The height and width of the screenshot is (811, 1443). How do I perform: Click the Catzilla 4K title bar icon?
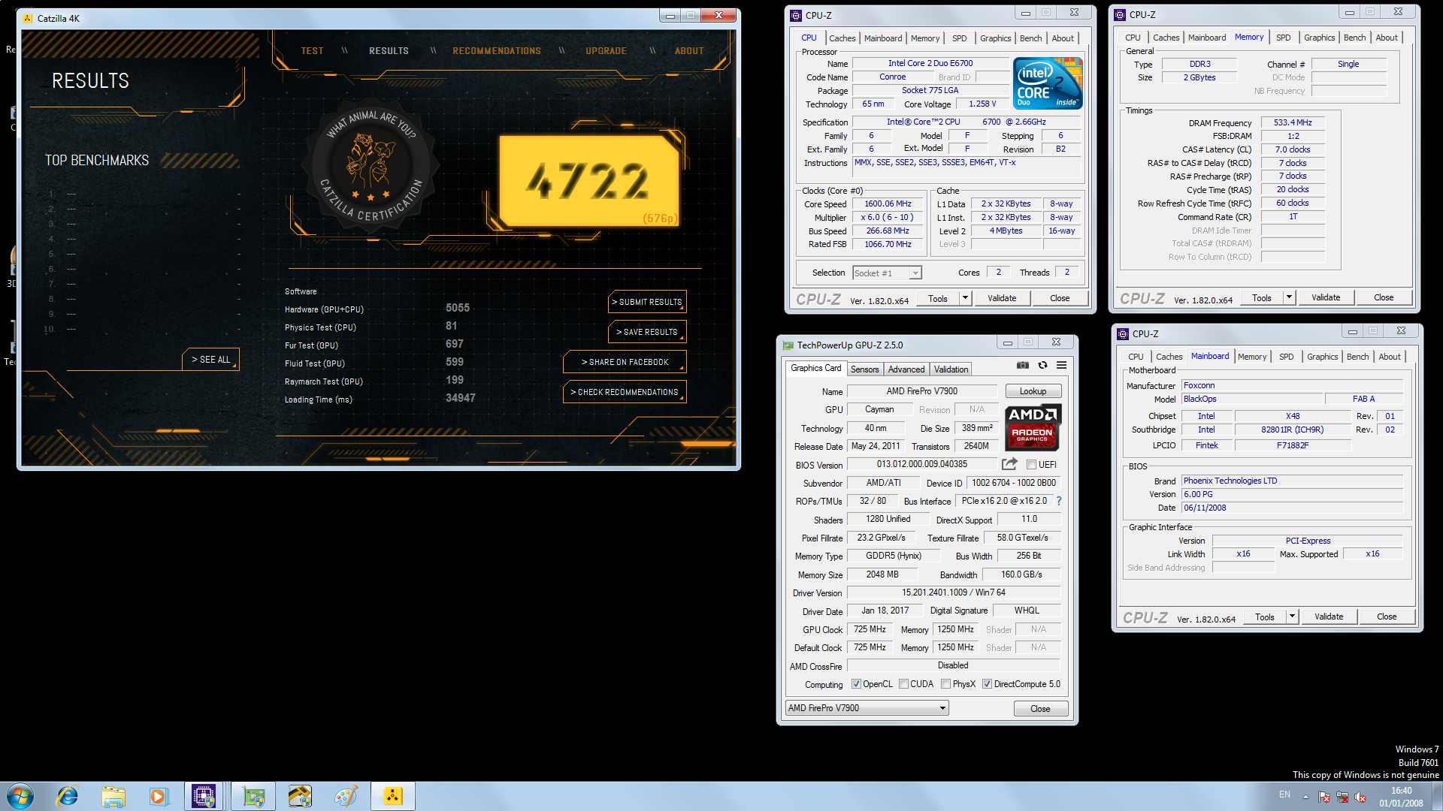coord(29,18)
